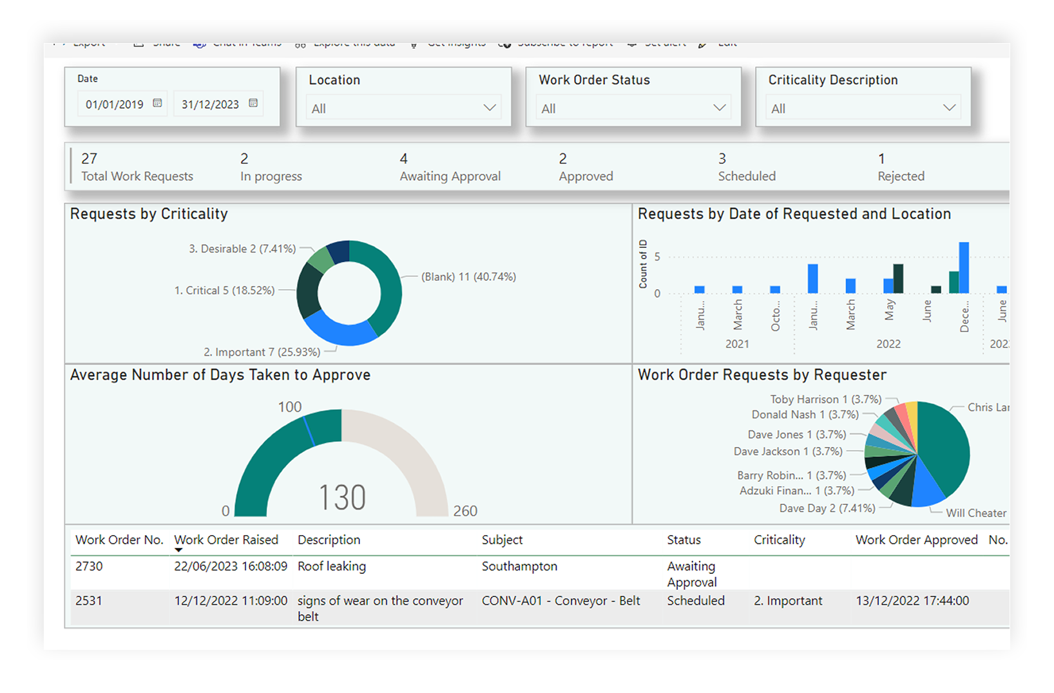Sort table by Description column header
Viewport: 1054px width, 693px height.
click(329, 540)
